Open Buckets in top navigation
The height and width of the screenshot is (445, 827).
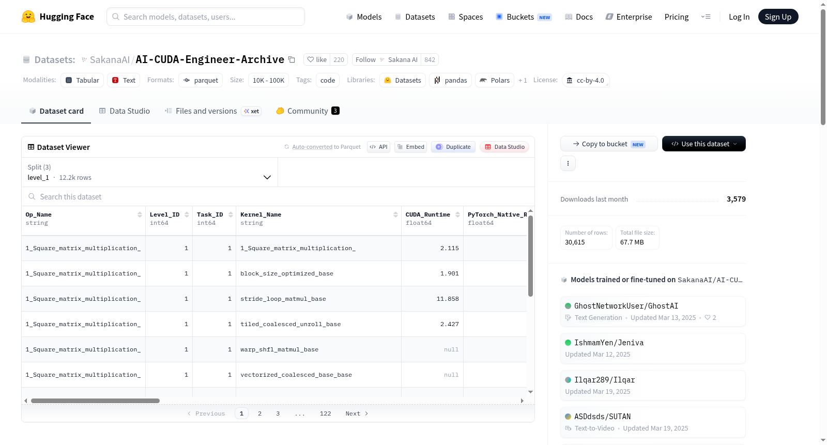point(524,17)
